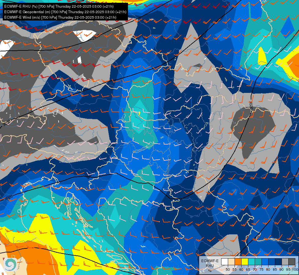The width and height of the screenshot is (299, 275).
Task: Select the 'ECMWF-E Wind (m/s)' title line
Action: click(x=60, y=17)
